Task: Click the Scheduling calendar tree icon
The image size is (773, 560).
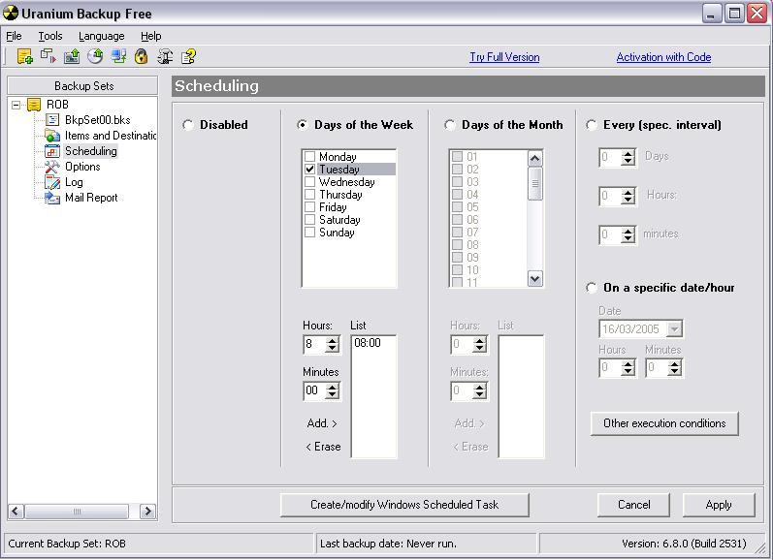Action: tap(52, 151)
